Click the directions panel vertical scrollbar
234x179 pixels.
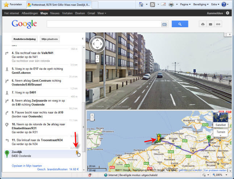tap(84, 127)
